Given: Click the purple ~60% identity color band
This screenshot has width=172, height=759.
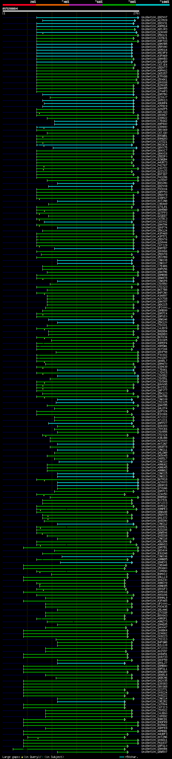Looking at the screenshot, I should [x=86, y=5].
